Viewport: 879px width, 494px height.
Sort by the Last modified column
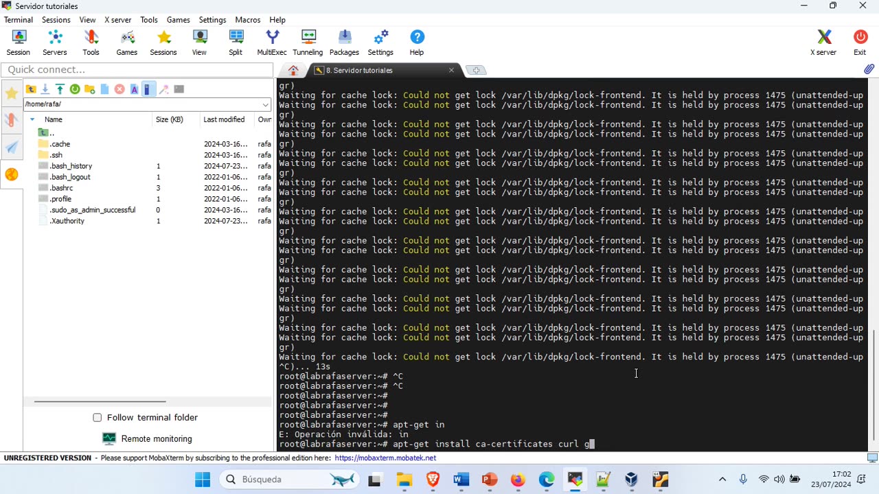[x=224, y=119]
